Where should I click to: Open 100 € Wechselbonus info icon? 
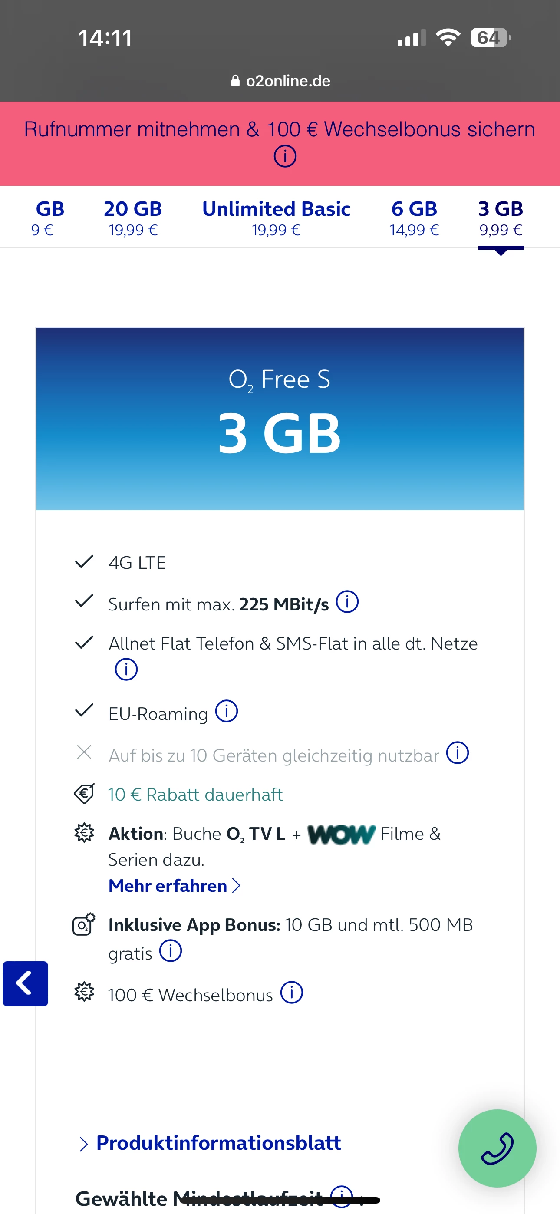[291, 993]
